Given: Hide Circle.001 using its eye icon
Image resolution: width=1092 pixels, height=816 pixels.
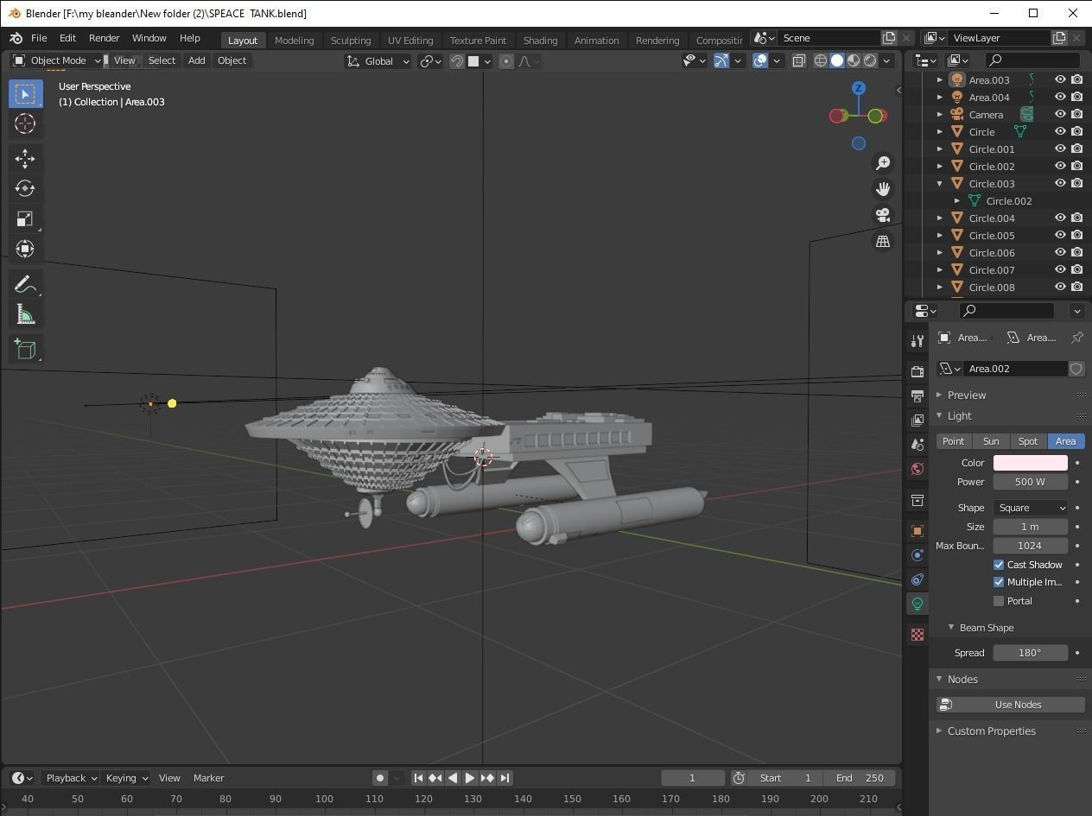Looking at the screenshot, I should pyautogui.click(x=1060, y=149).
